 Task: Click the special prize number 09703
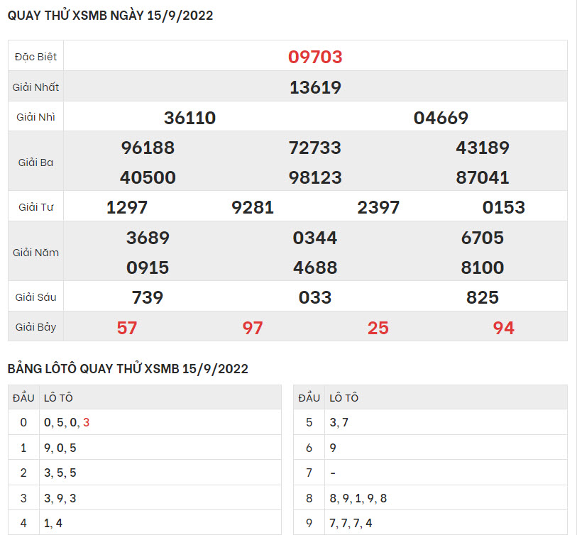pyautogui.click(x=315, y=57)
